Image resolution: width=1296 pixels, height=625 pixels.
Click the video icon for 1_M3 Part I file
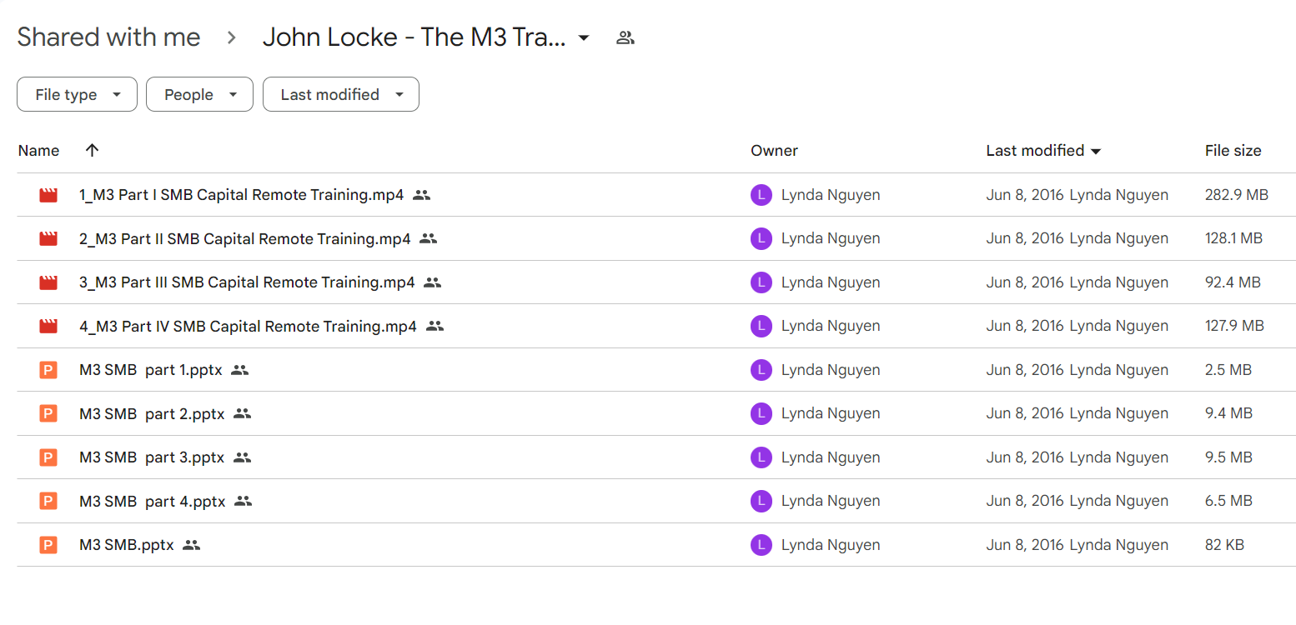48,195
